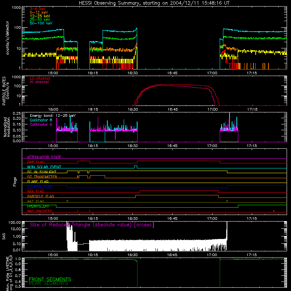The height and width of the screenshot is (291, 291).
Task: Click the BAD_PACKETS flag label
Action: (x=40, y=211)
